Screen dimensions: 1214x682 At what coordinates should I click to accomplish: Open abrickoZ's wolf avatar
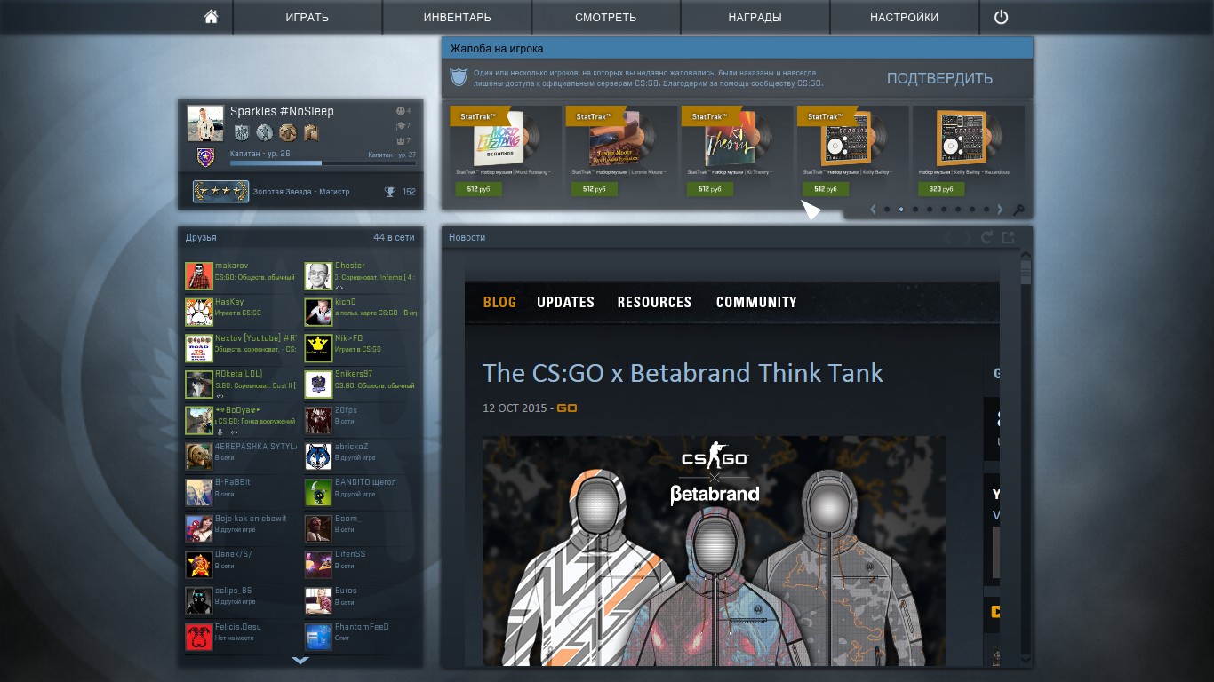318,456
